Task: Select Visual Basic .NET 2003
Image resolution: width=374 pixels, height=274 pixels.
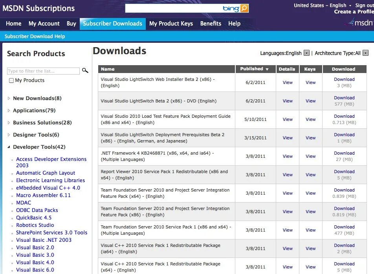Action: (x=44, y=240)
